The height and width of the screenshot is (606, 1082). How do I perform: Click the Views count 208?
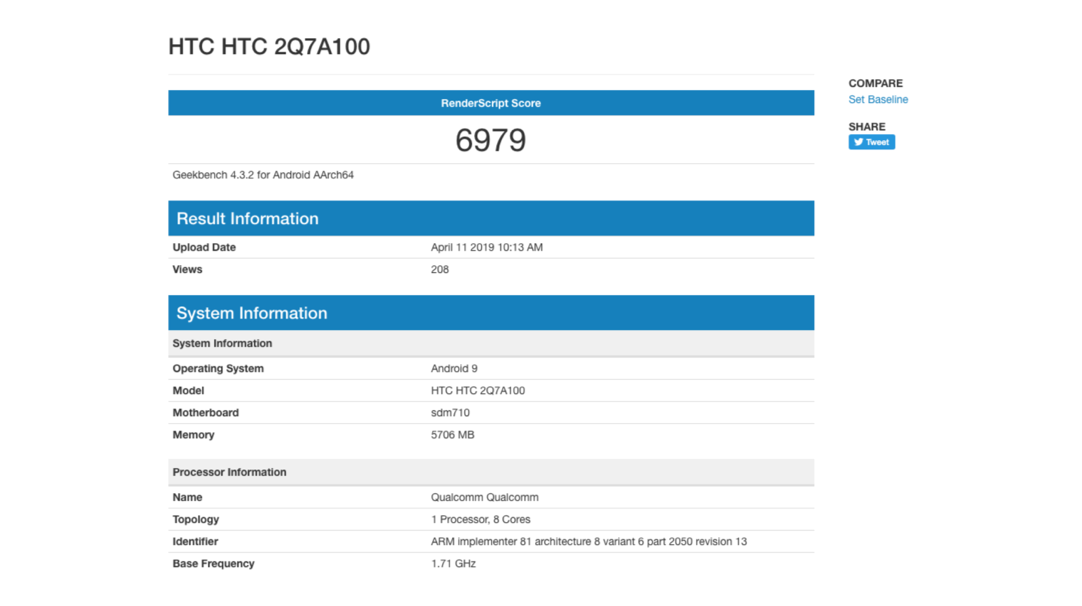coord(440,269)
